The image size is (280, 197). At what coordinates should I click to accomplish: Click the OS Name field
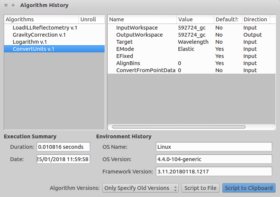click(213, 147)
